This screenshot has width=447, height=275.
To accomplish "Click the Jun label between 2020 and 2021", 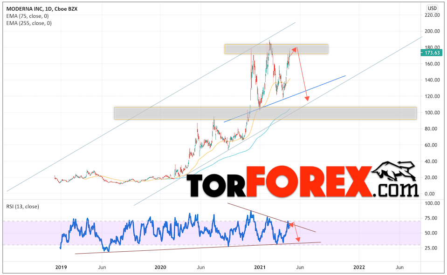I will click(x=201, y=267).
